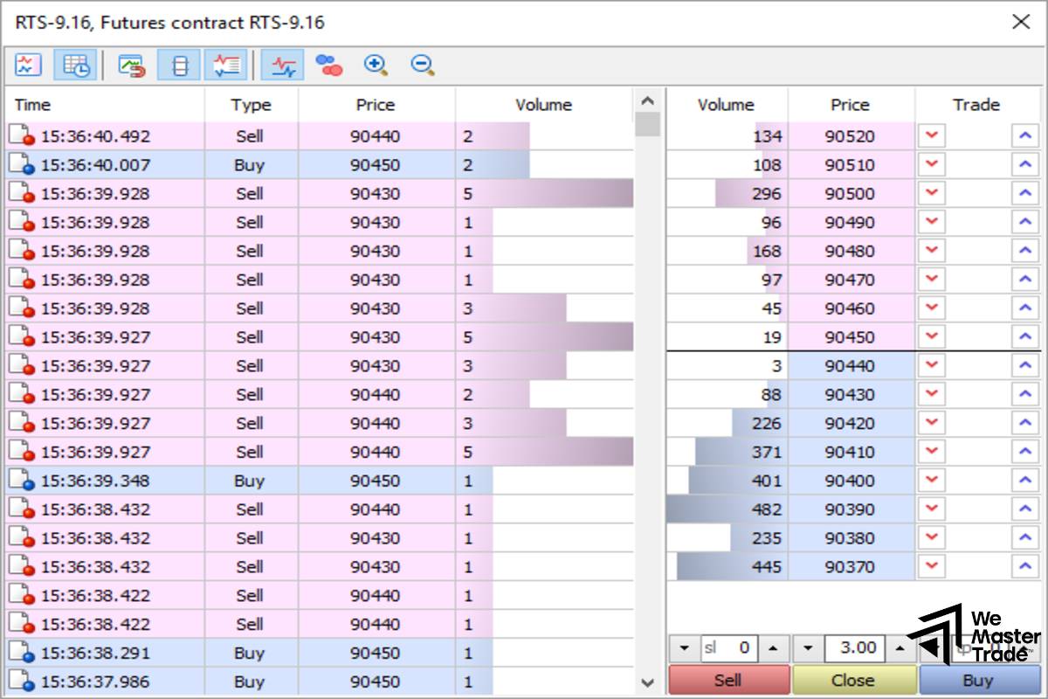
Task: Click the scrollbar down arrow
Action: tap(647, 684)
